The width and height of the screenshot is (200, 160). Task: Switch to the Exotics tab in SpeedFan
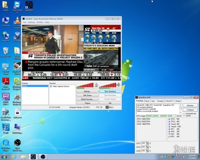pyautogui.click(x=161, y=101)
